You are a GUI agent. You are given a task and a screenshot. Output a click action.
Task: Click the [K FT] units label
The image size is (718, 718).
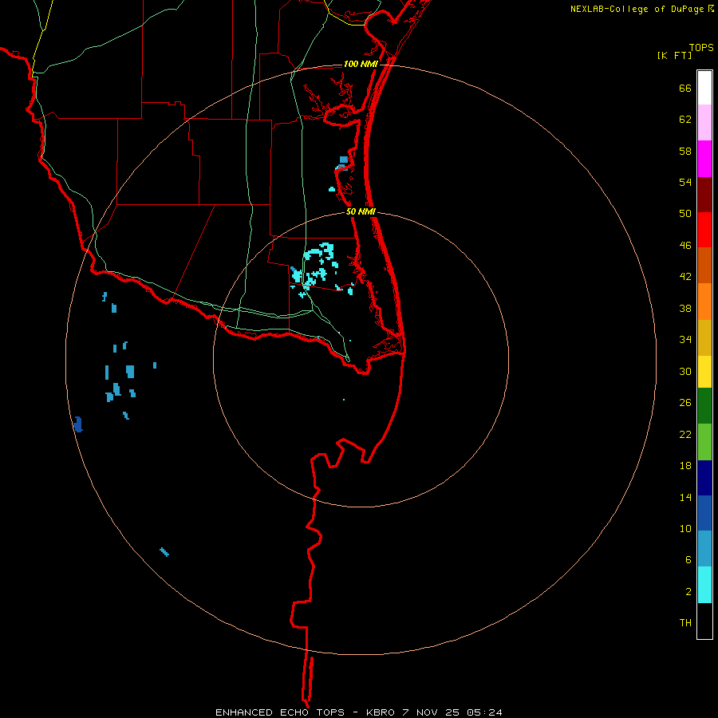click(x=674, y=55)
